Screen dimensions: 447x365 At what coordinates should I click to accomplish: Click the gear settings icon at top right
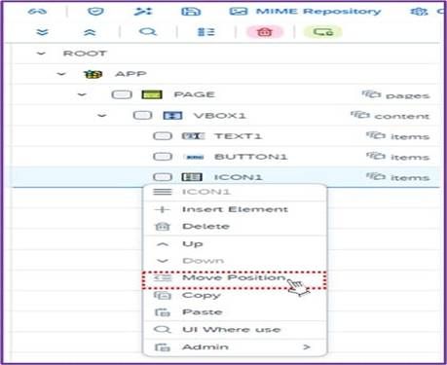tap(419, 12)
